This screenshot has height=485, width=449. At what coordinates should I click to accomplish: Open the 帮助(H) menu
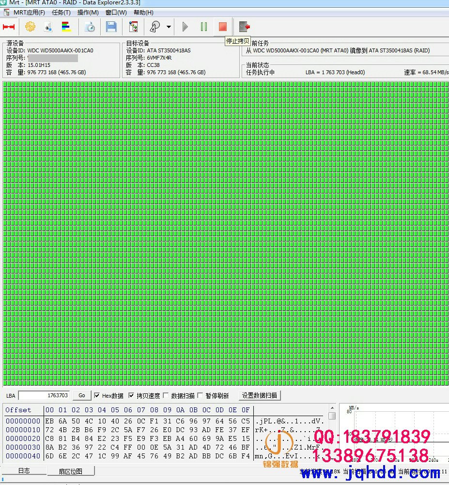(143, 13)
